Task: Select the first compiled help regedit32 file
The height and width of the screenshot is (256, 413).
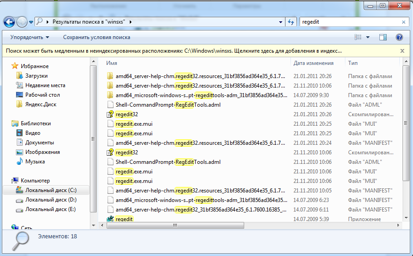Action: point(127,114)
